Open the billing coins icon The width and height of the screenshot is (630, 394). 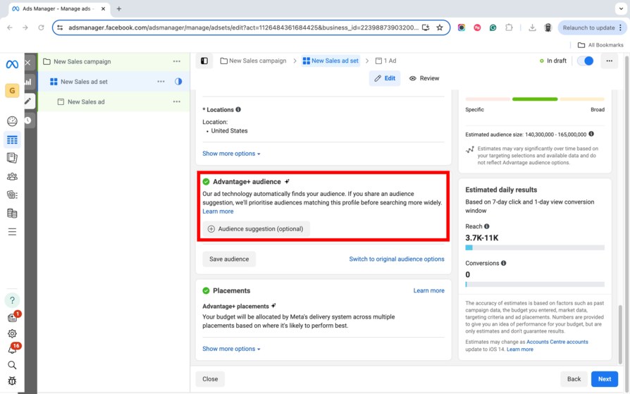point(12,213)
